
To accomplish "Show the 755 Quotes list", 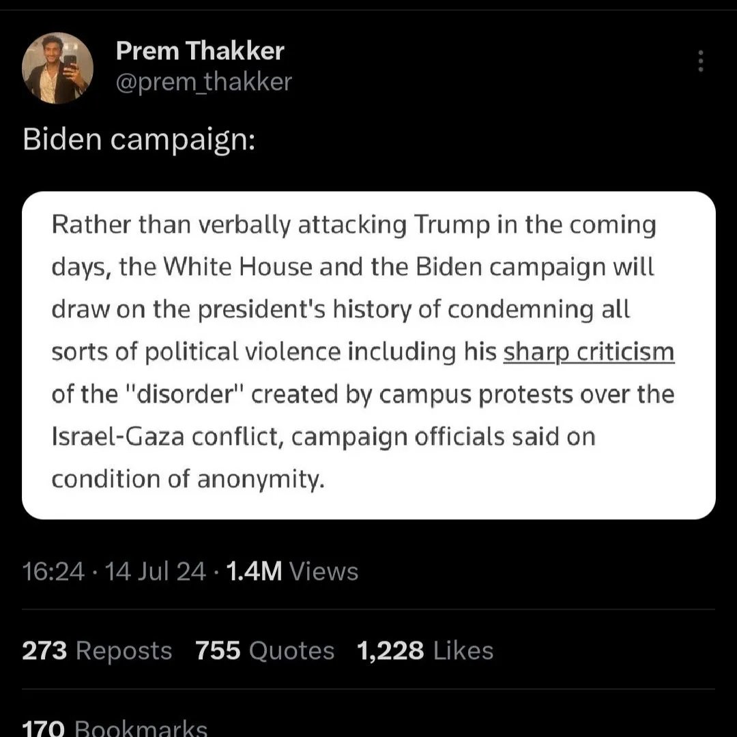I will click(265, 650).
